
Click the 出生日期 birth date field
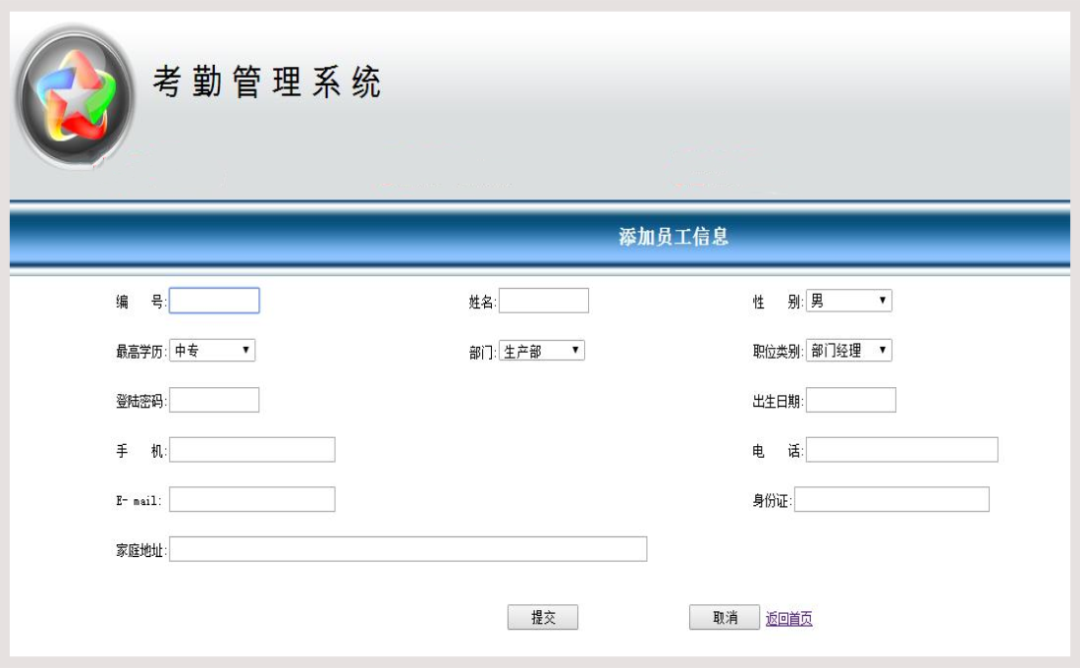(850, 400)
